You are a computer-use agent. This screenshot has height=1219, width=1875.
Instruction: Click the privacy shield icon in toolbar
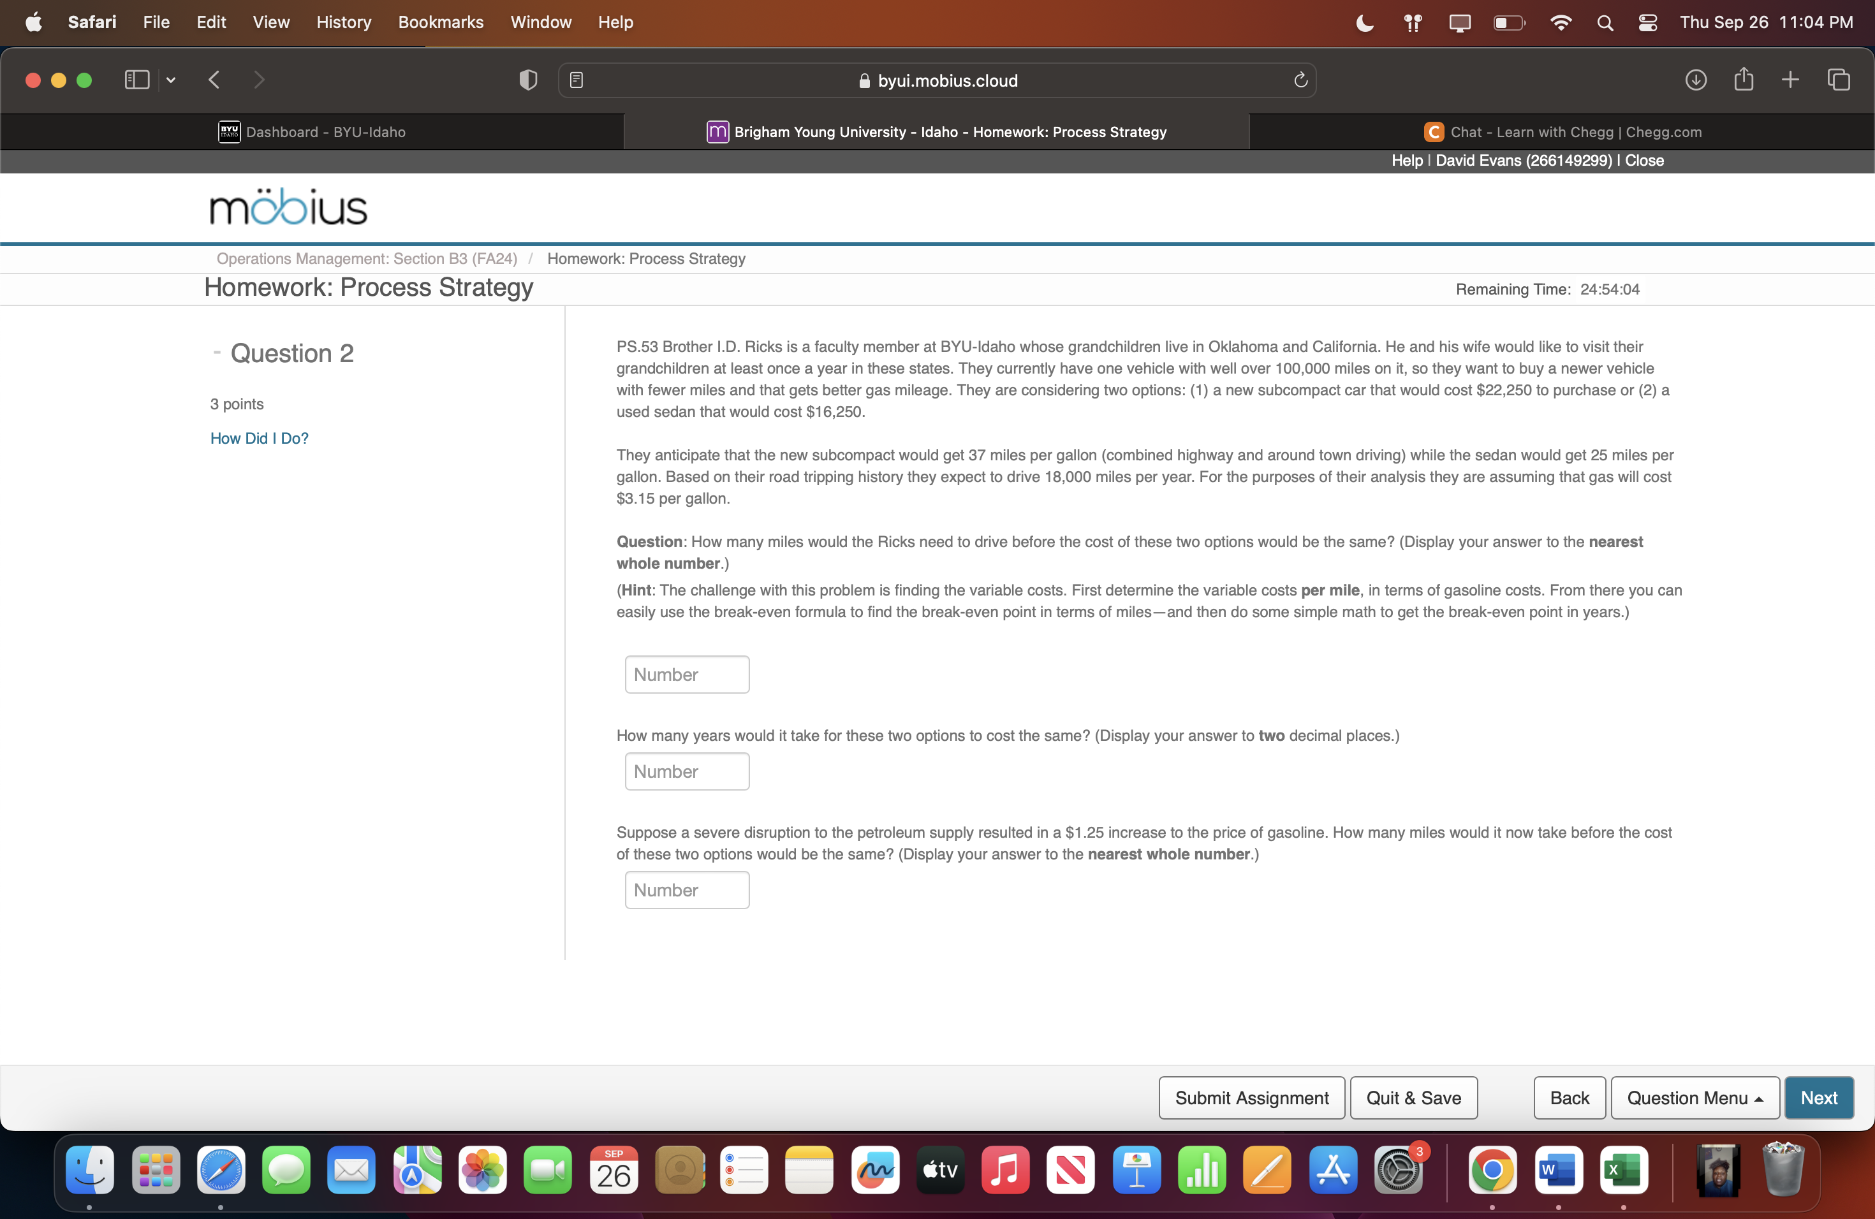pos(528,80)
